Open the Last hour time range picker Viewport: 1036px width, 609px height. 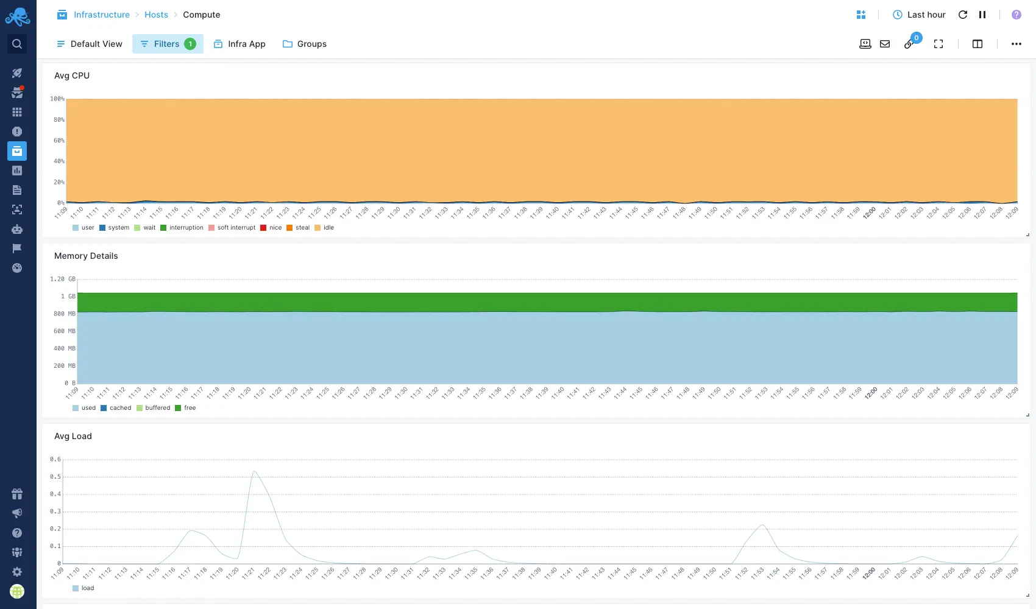tap(919, 15)
